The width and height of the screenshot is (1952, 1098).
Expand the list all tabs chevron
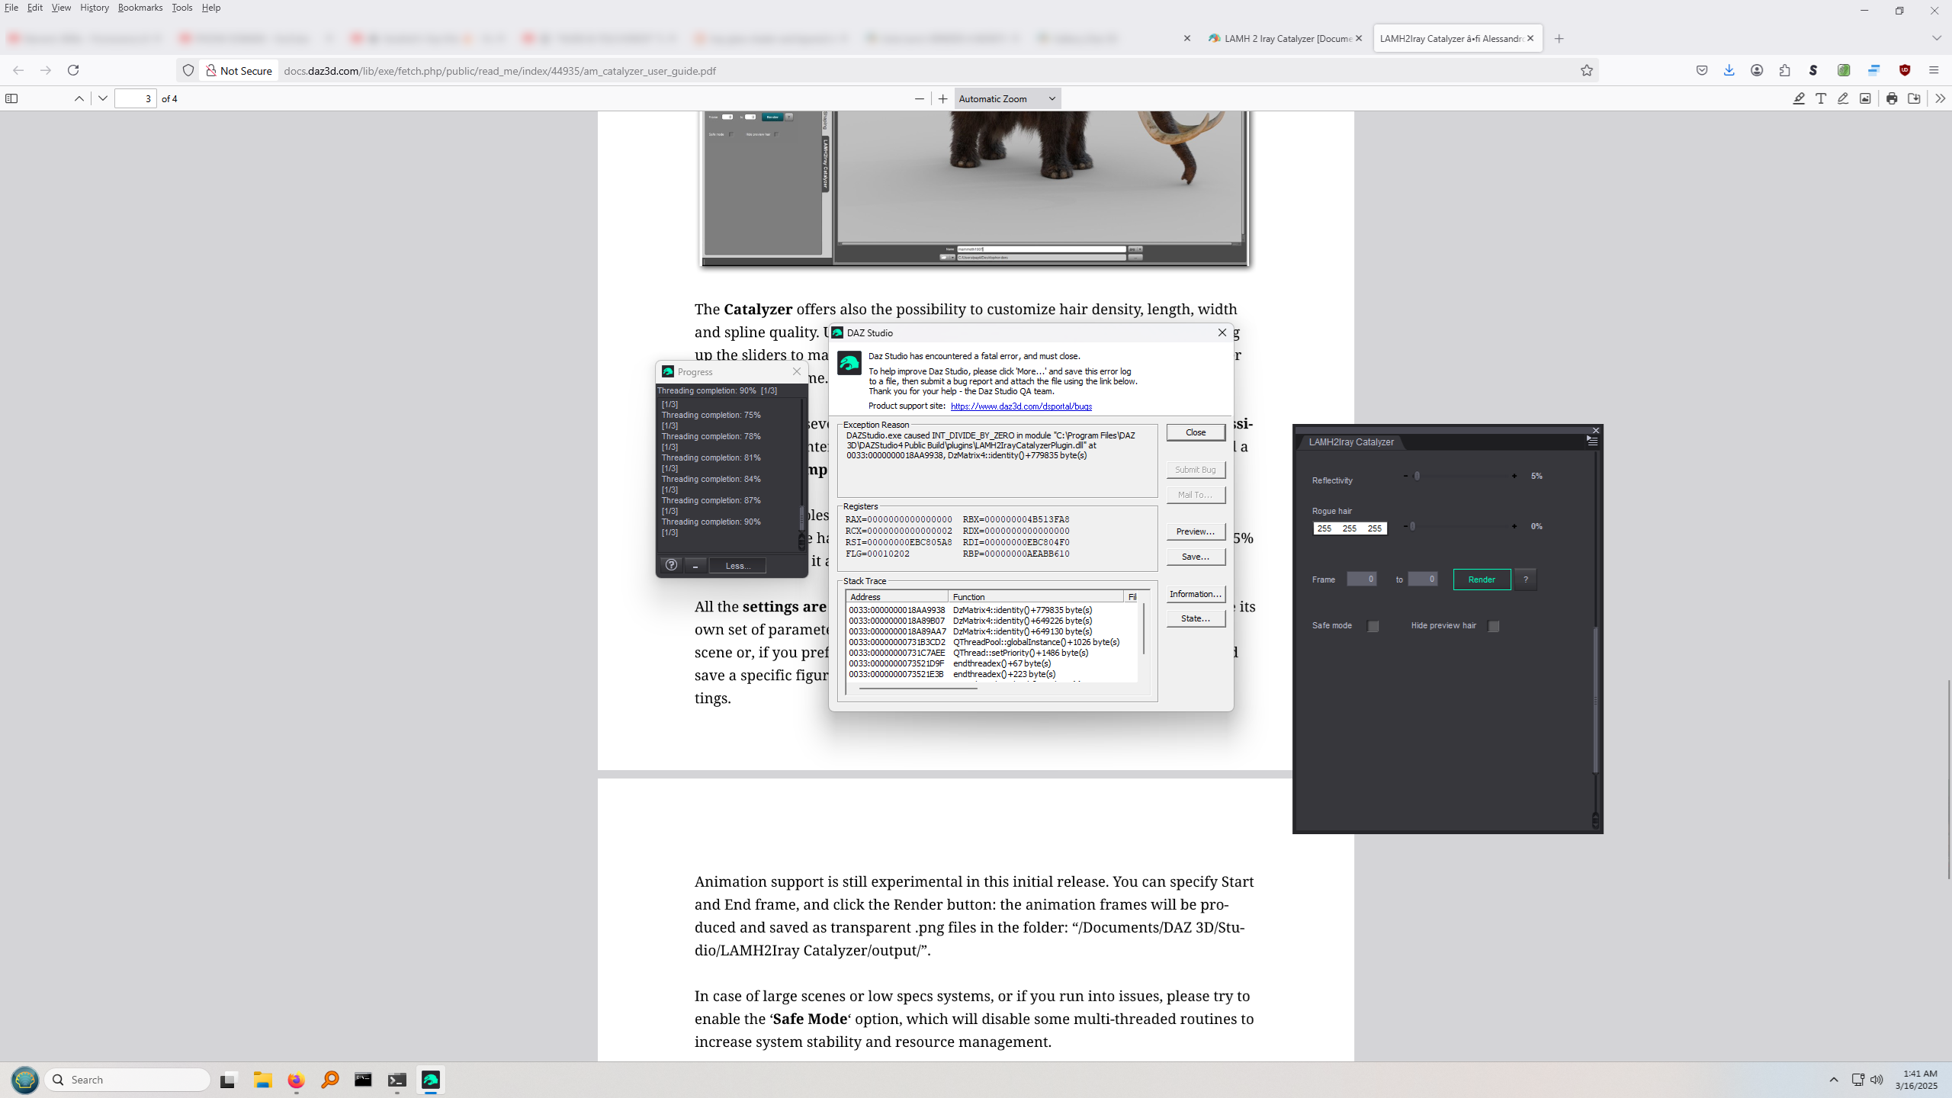click(x=1937, y=38)
